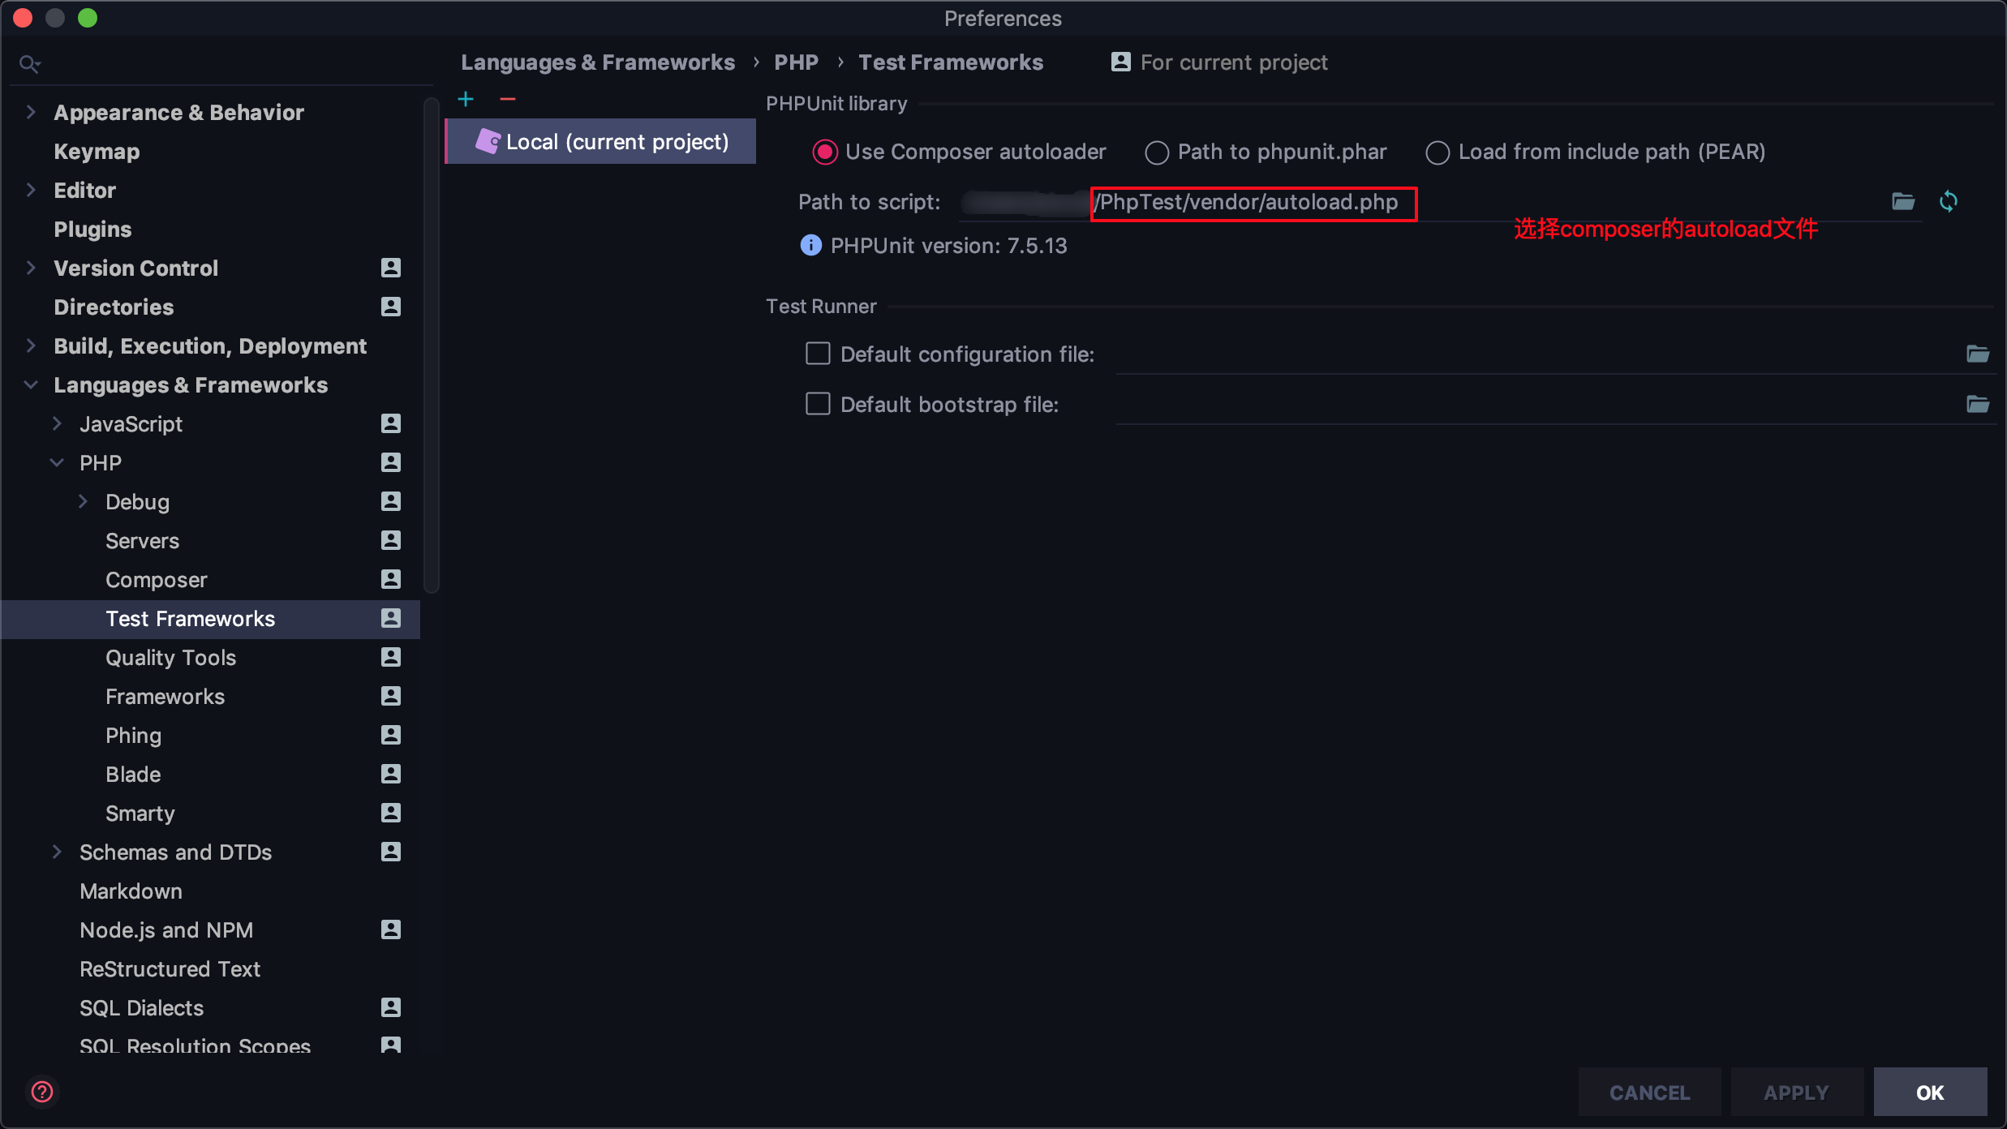The width and height of the screenshot is (2007, 1129).
Task: Click refresh icon next to script path
Action: coord(1949,201)
